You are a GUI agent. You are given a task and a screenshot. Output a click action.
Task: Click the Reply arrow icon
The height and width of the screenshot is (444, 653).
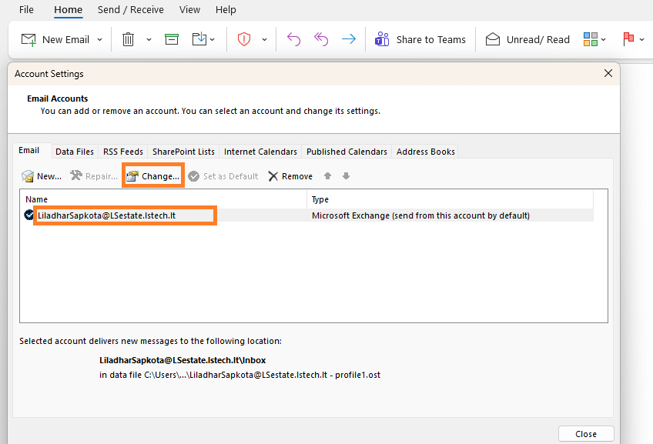click(x=293, y=39)
